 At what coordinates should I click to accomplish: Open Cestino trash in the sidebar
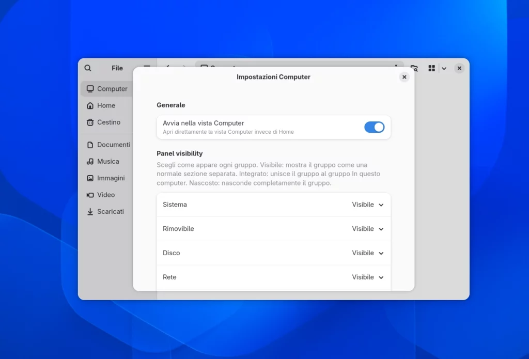click(107, 122)
